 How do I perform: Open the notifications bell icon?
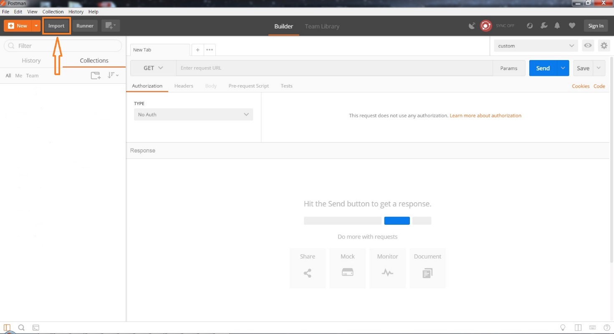tap(557, 26)
